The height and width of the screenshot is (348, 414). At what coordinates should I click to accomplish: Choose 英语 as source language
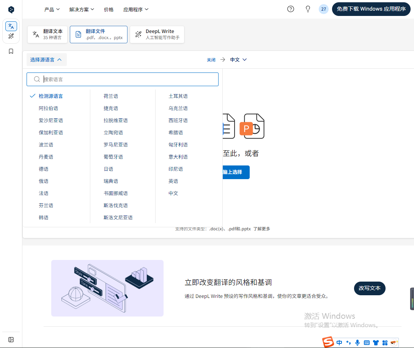pyautogui.click(x=173, y=181)
